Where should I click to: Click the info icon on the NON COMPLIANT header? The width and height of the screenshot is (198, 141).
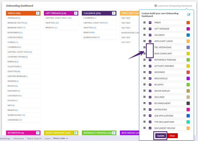[76, 133]
